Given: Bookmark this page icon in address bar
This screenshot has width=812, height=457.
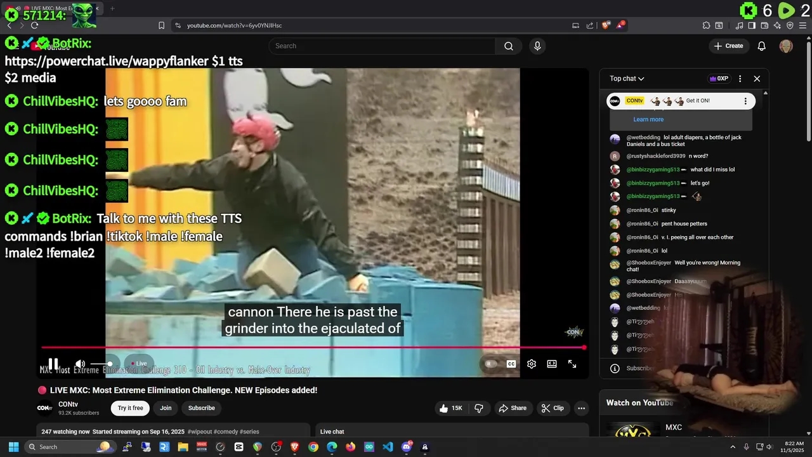Looking at the screenshot, I should point(161,25).
